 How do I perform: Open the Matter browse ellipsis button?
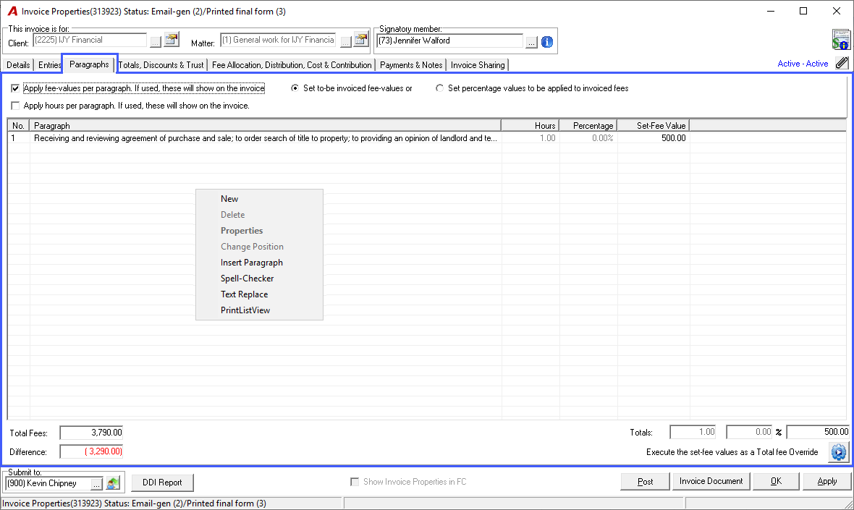pos(345,41)
